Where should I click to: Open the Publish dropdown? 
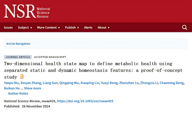72,28
